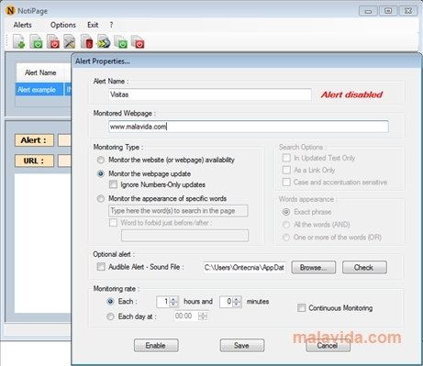Select Monitor the webpage update radio
The width and height of the screenshot is (423, 366).
pyautogui.click(x=101, y=174)
